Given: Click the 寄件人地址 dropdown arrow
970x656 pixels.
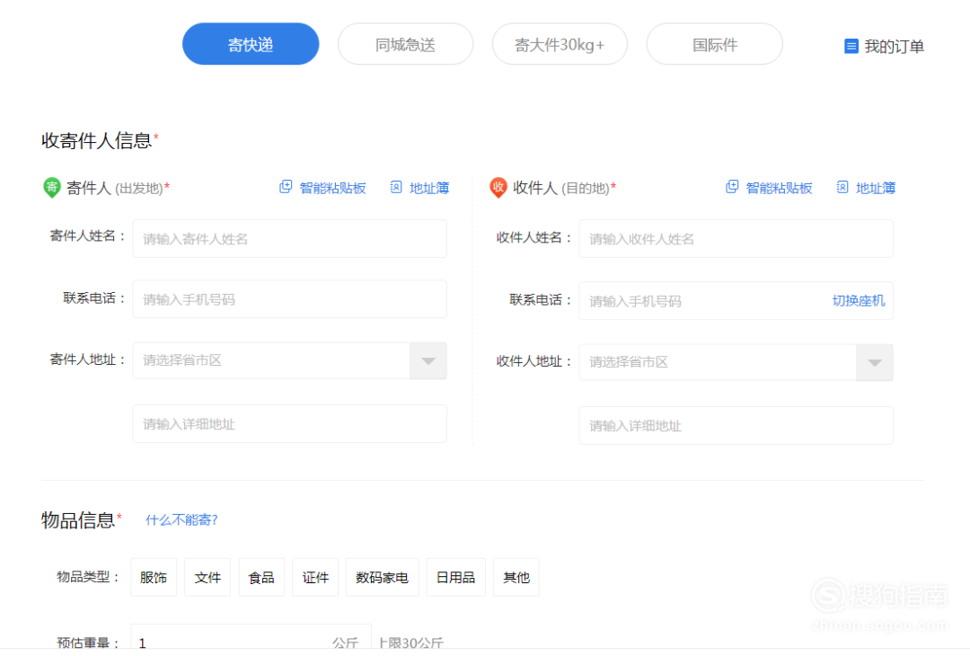Looking at the screenshot, I should (428, 361).
